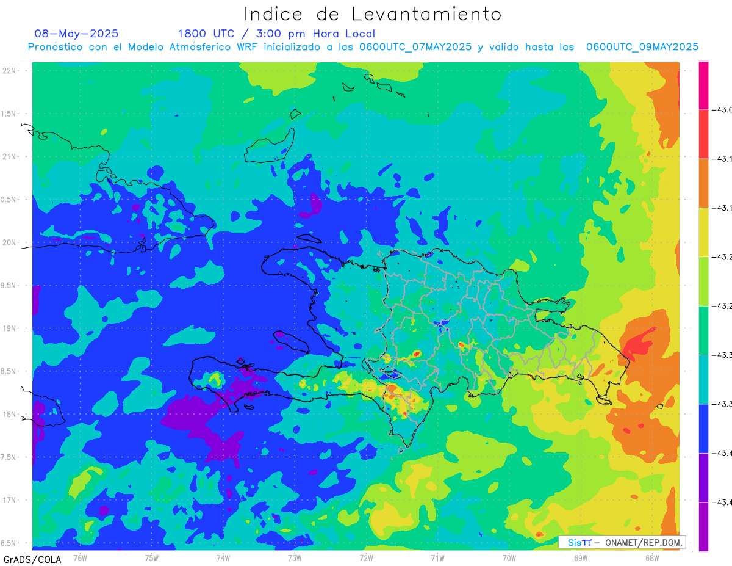The width and height of the screenshot is (732, 566).
Task: Select the '08-May-2025' date label
Action: [77, 34]
